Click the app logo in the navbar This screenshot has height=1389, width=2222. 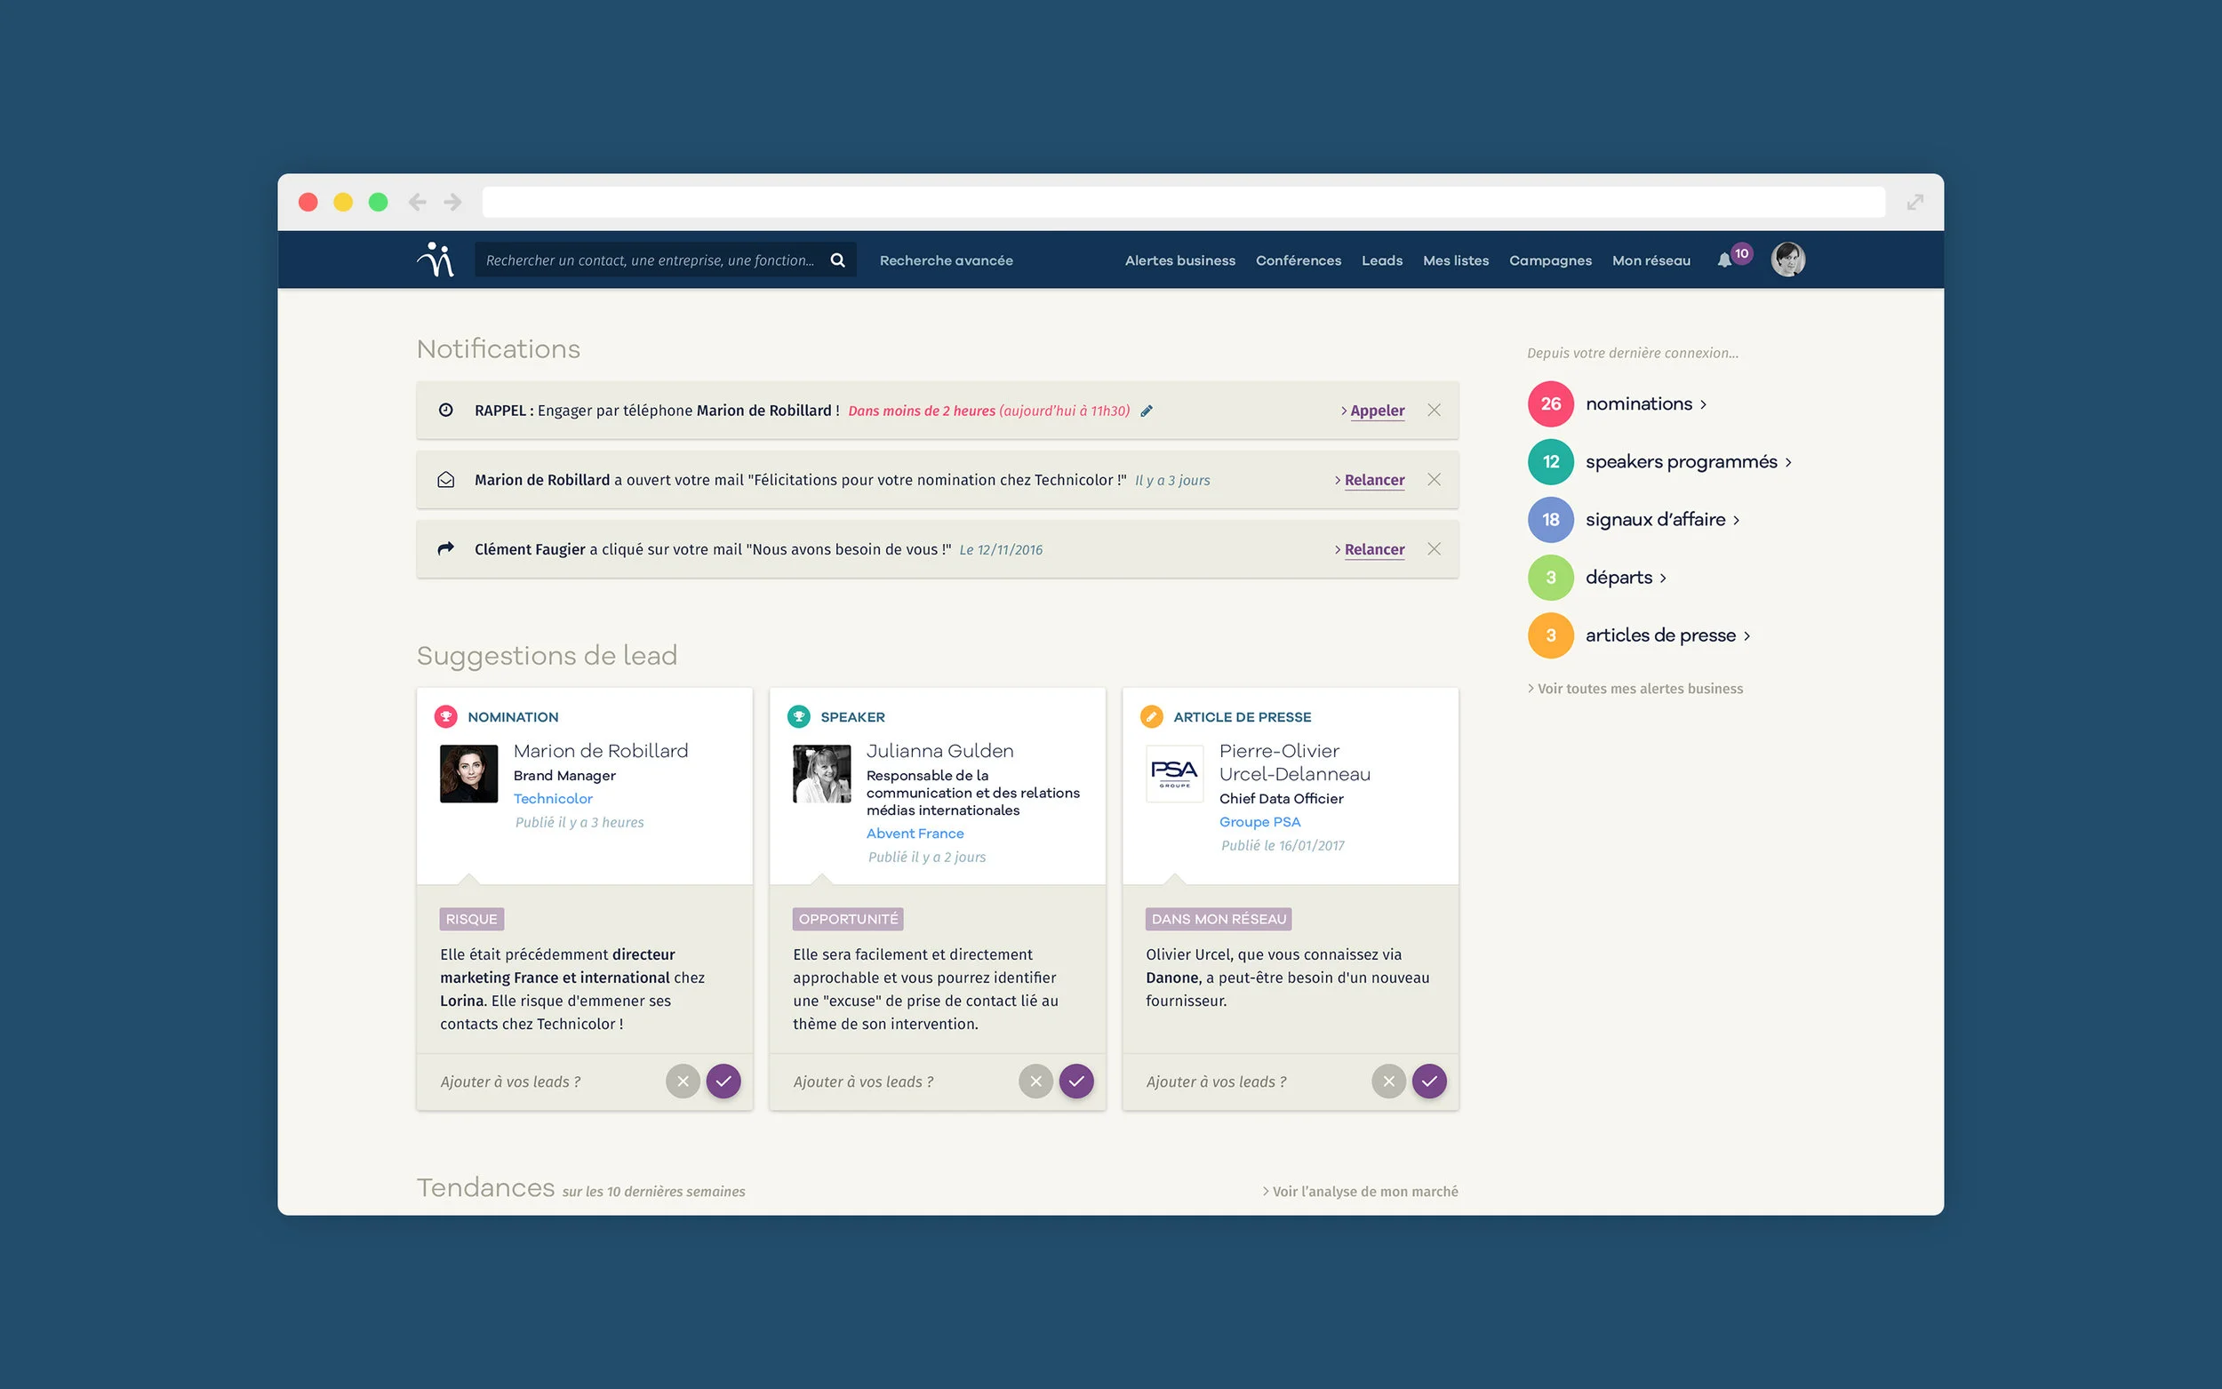(x=436, y=260)
